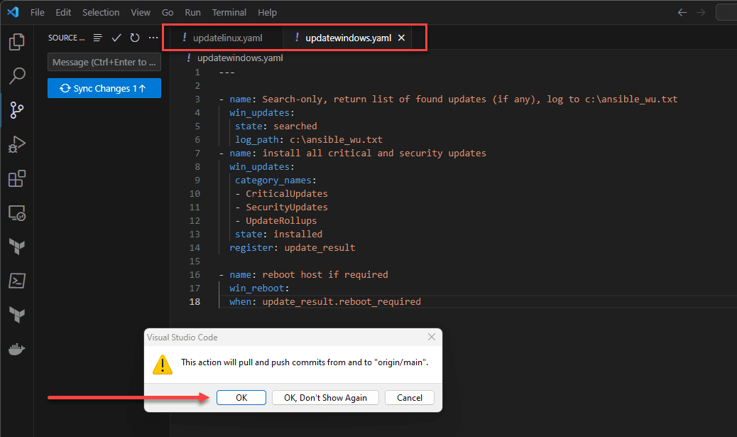
Task: Open Run and Debug view
Action: [x=16, y=144]
